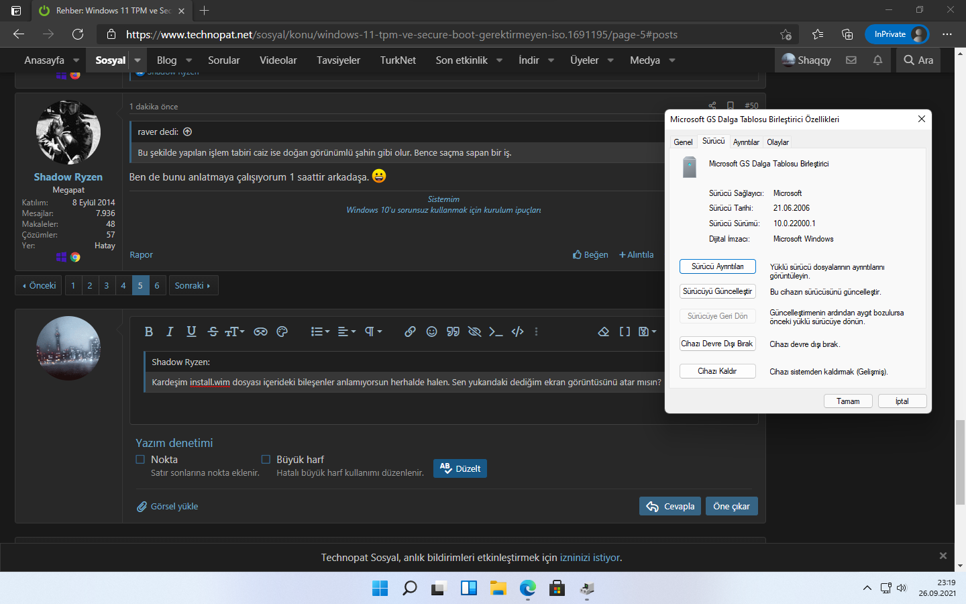The width and height of the screenshot is (966, 604).
Task: Enable the Nokta spell-check checkbox
Action: coord(140,460)
